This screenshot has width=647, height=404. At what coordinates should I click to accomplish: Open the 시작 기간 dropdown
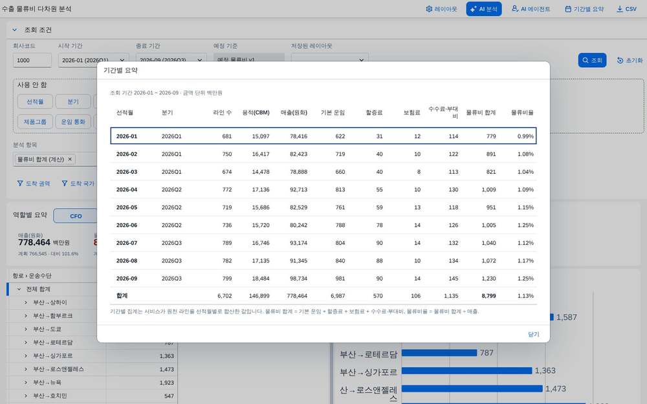[x=93, y=60]
